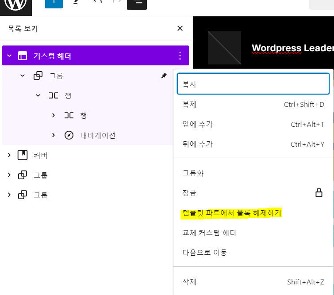Expand the 커버 block in list
Image resolution: width=334 pixels, height=295 pixels.
(9, 155)
